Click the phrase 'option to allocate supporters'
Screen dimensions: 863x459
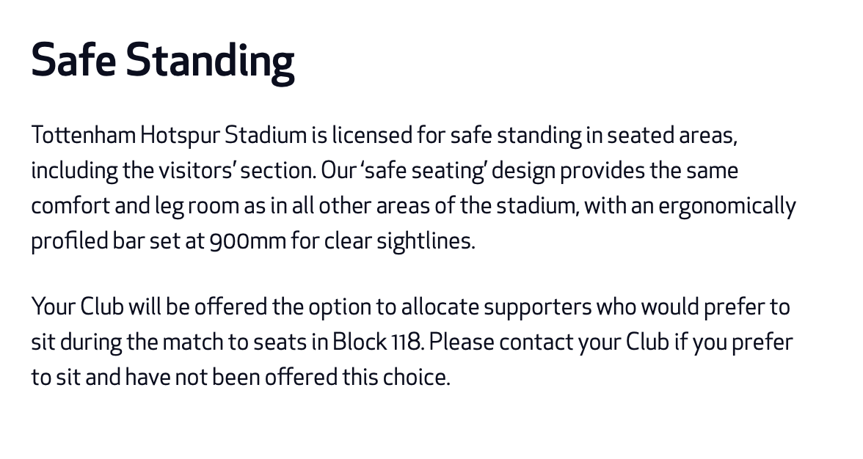[450, 306]
